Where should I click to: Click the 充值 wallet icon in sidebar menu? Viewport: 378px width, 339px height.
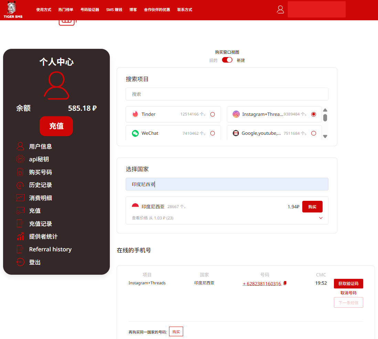point(20,211)
